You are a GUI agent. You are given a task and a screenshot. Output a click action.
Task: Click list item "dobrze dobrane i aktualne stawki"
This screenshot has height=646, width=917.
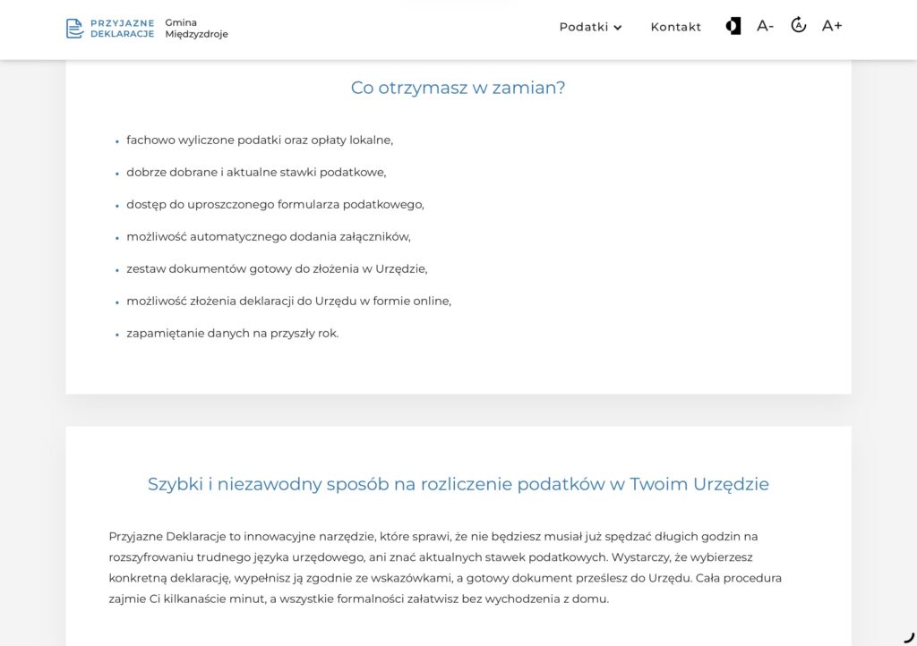256,173
